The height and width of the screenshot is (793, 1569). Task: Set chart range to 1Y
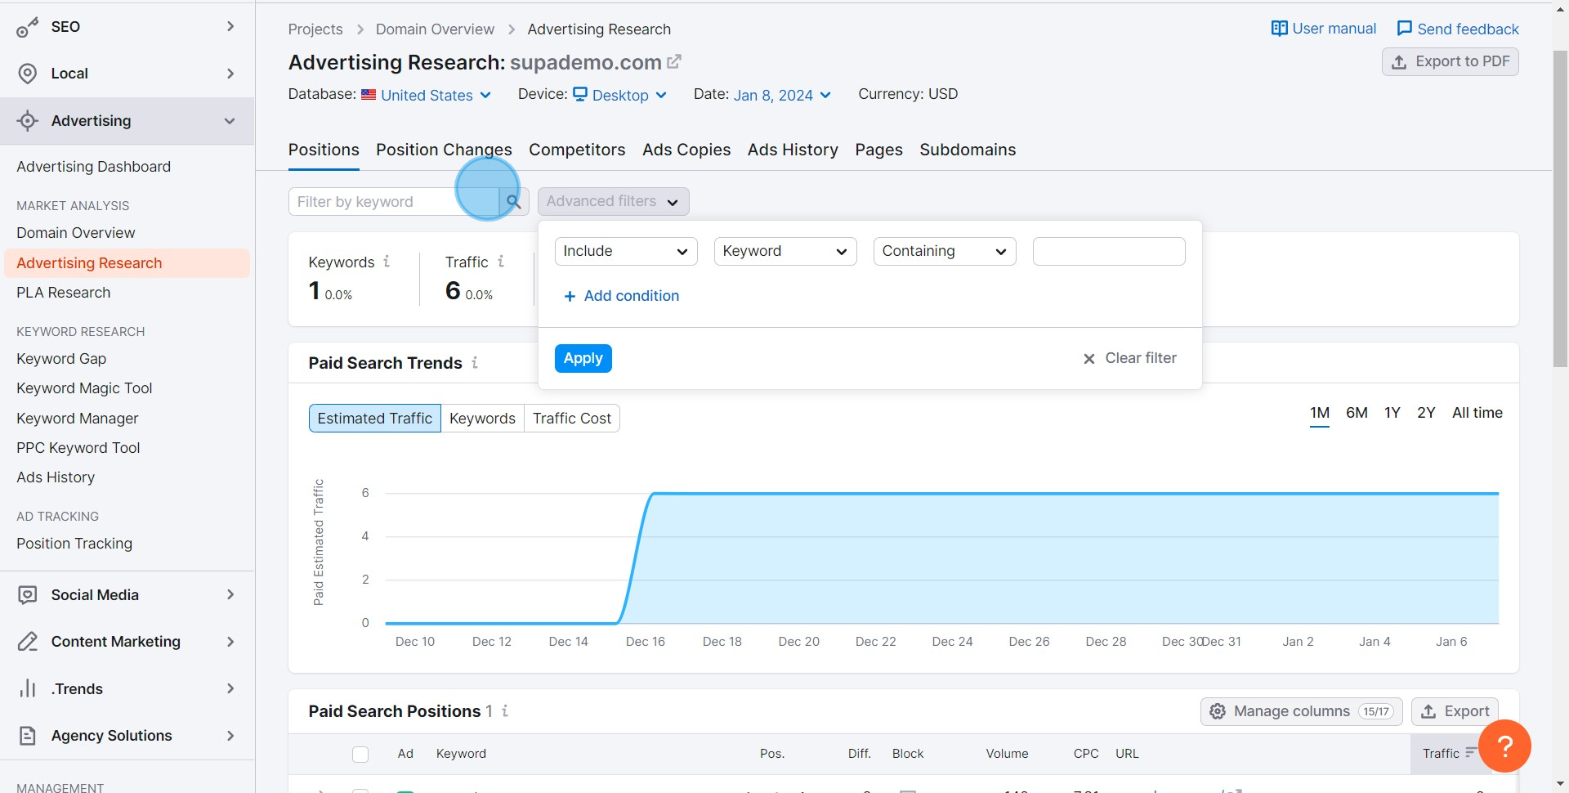1392,413
